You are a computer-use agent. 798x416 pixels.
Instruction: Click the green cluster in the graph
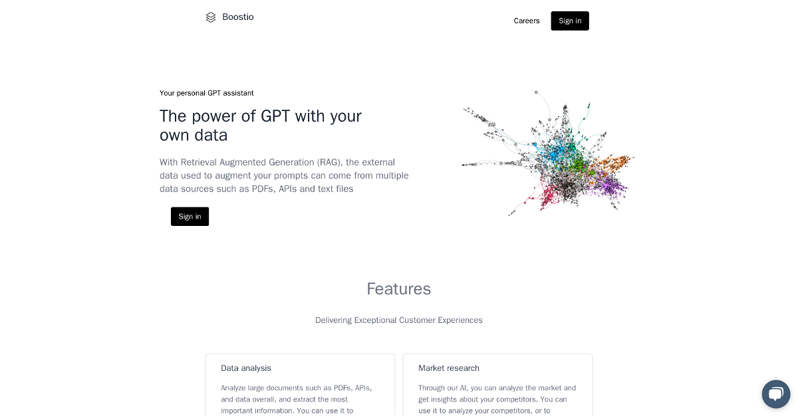tap(577, 159)
